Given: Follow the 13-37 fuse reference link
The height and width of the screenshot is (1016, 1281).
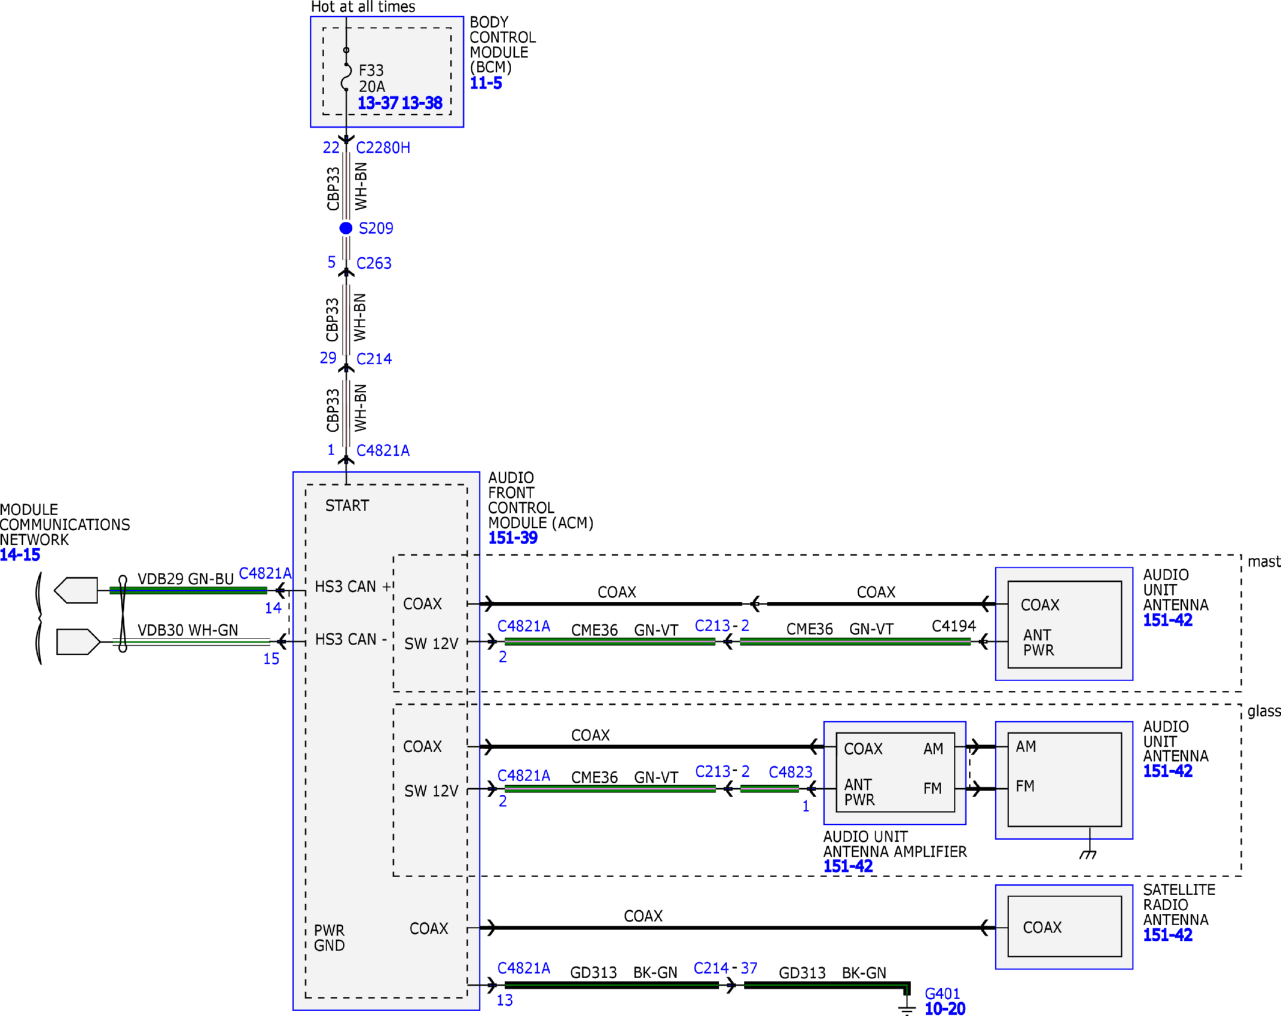Looking at the screenshot, I should 378,103.
